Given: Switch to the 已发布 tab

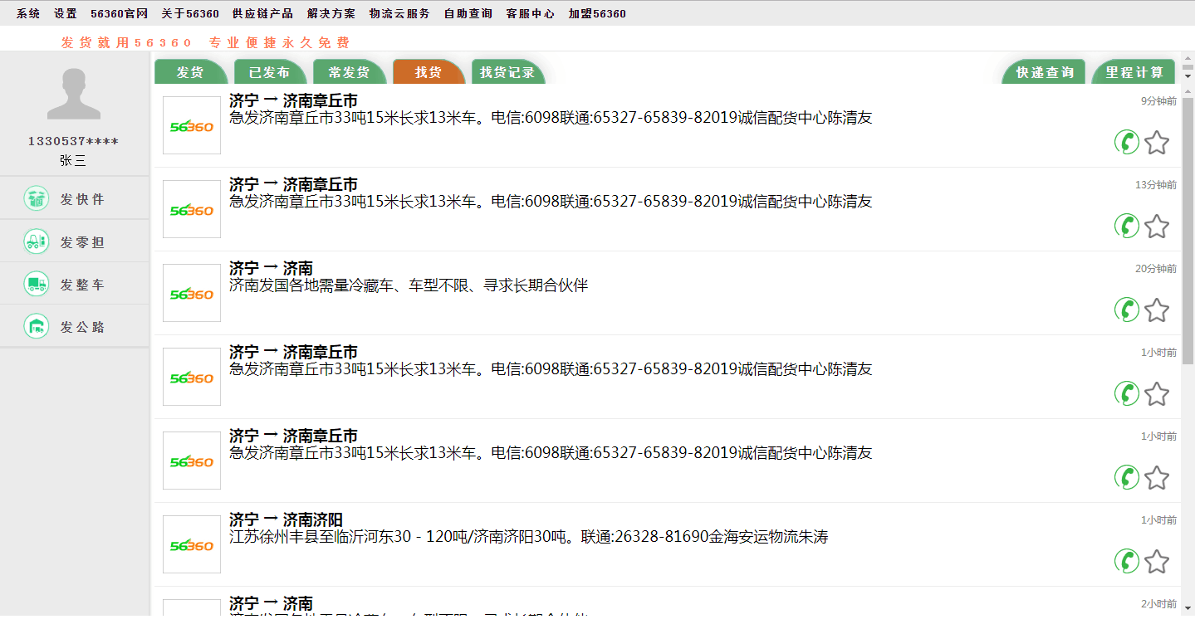Looking at the screenshot, I should pyautogui.click(x=270, y=72).
